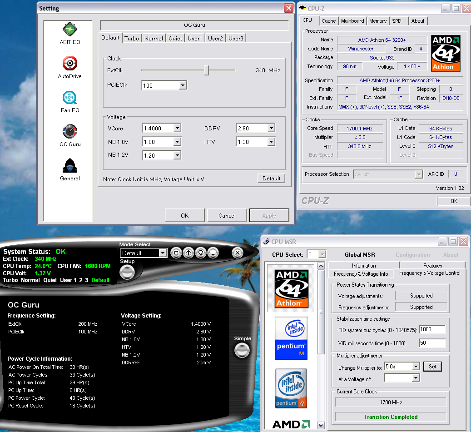Open the Mode Select dropdown showing Default
Screen dimensions: 471x432
[163, 253]
